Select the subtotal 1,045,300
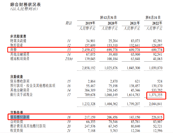173x133 pixels. pyautogui.click(x=133, y=68)
